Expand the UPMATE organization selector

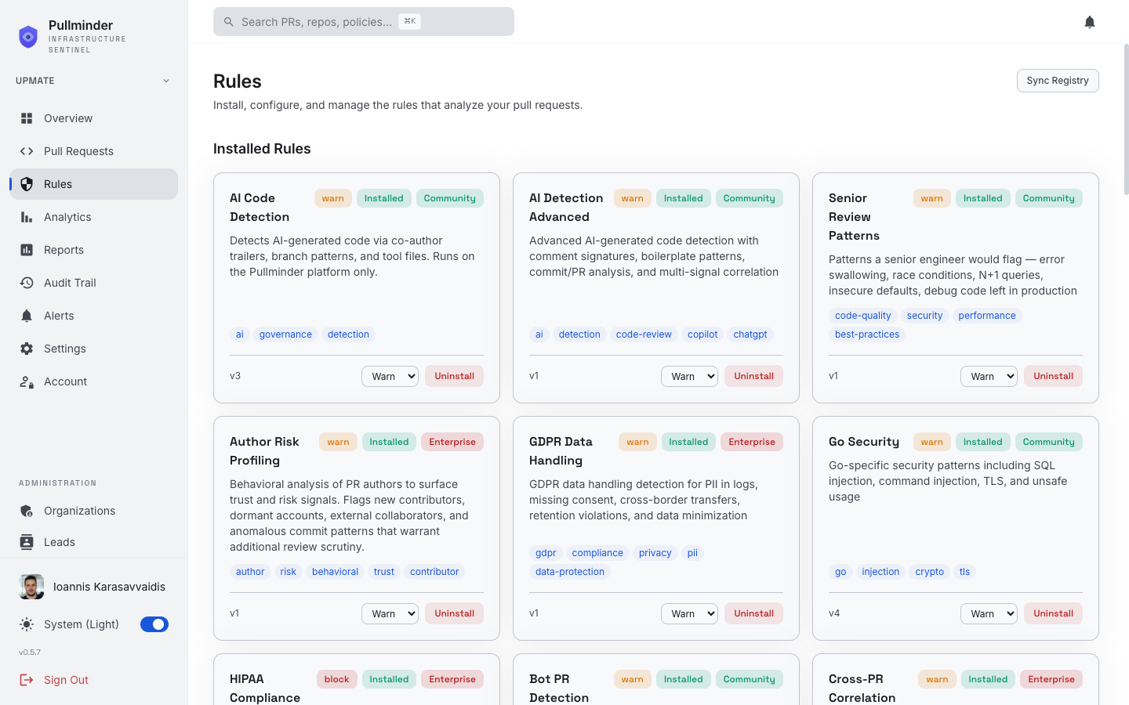click(x=94, y=81)
